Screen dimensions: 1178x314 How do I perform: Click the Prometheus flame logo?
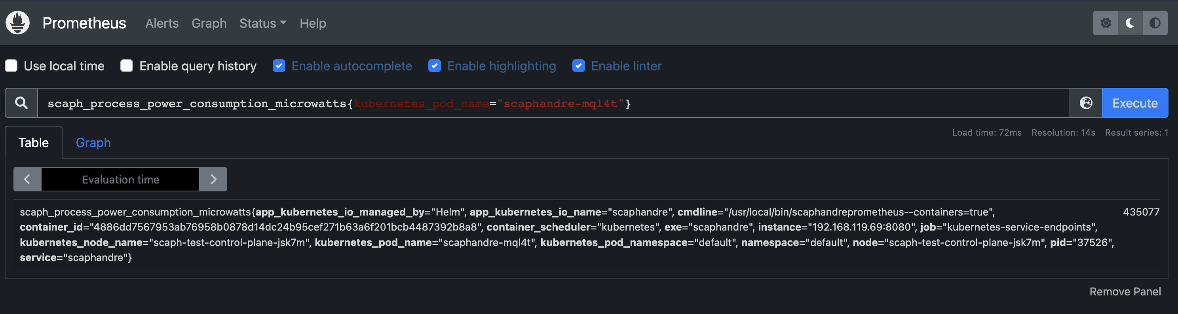pos(18,23)
